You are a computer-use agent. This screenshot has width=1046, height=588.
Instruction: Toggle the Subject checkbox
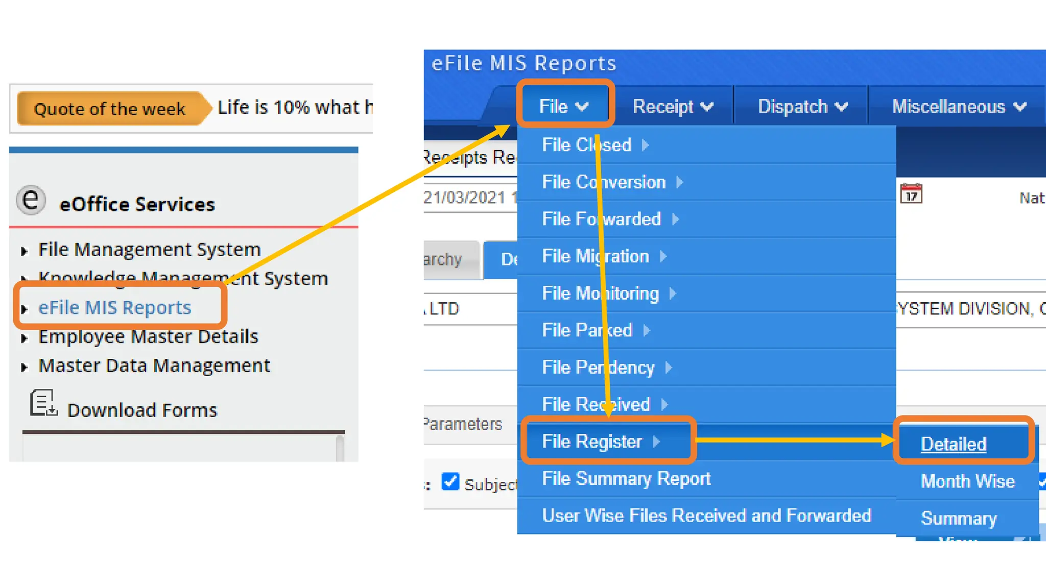coord(450,482)
